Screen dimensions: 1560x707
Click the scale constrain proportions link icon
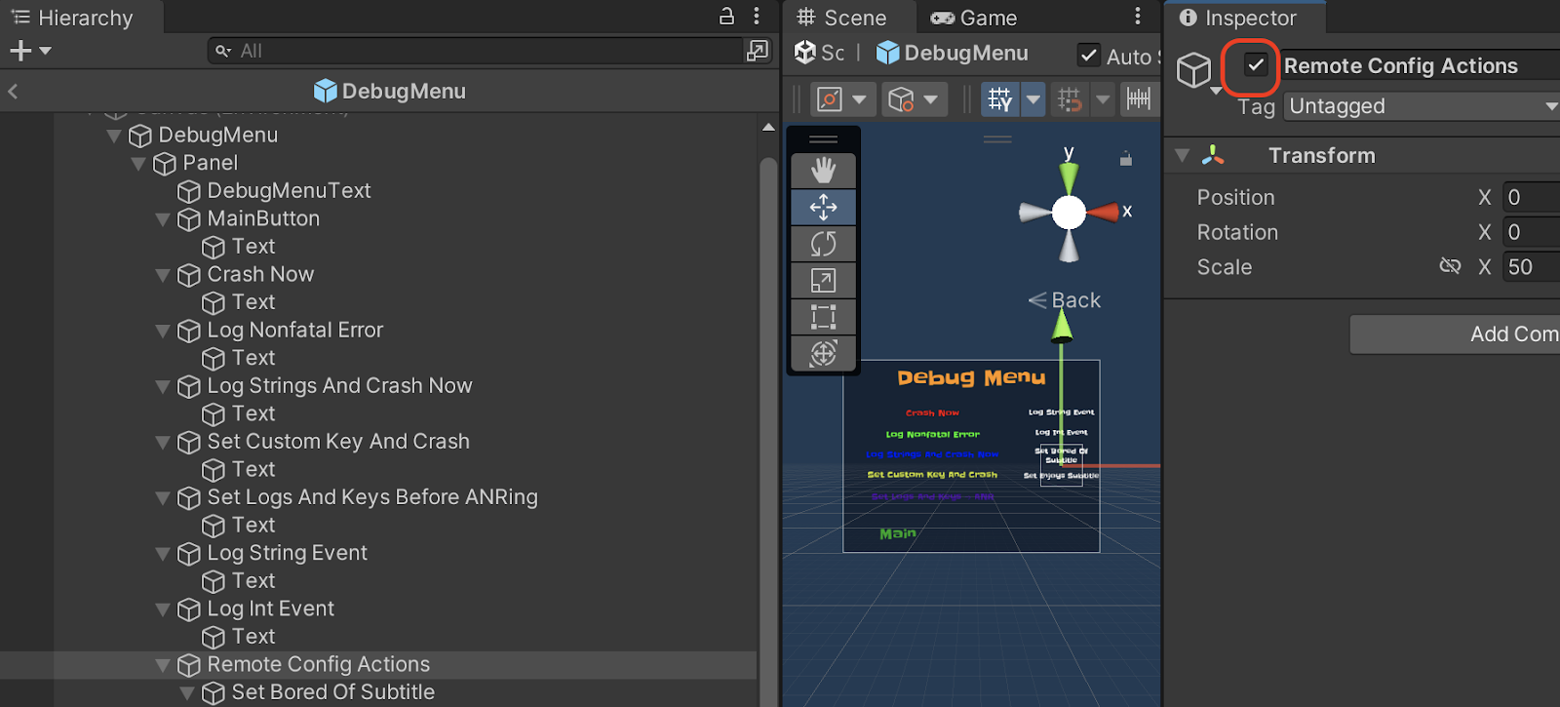pos(1450,266)
